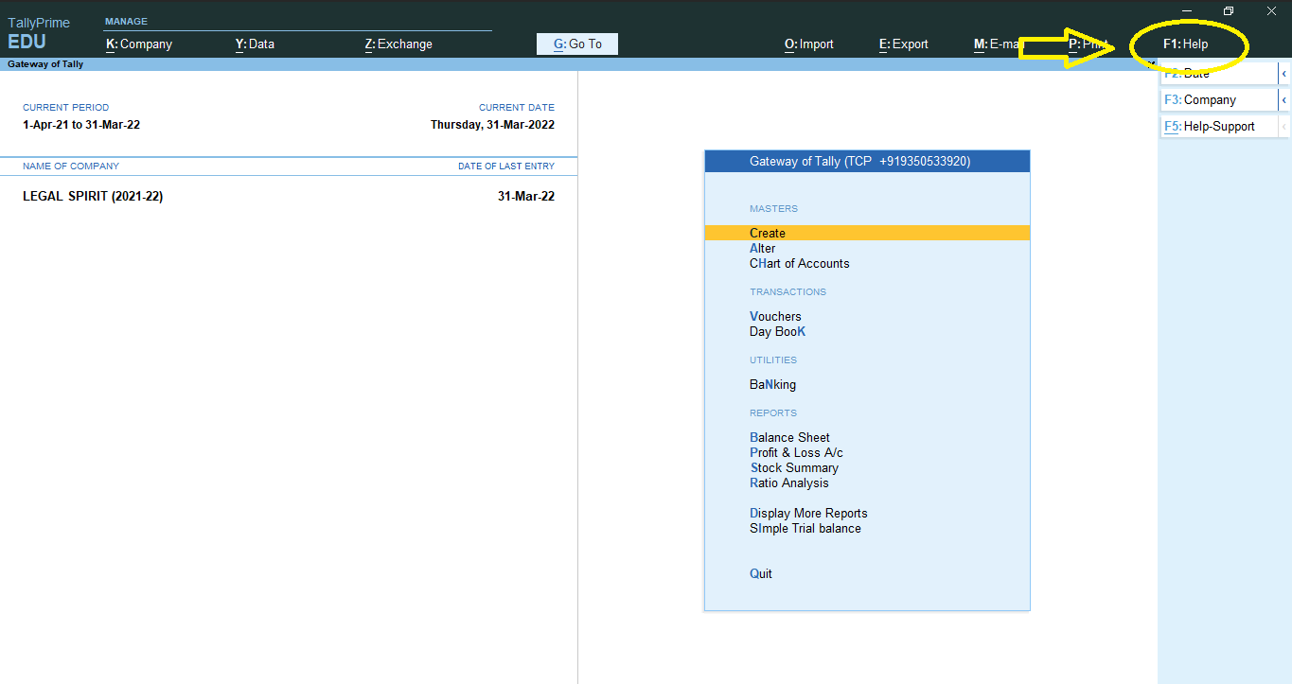This screenshot has height=684, width=1292.
Task: Select Create under Masters
Action: tap(867, 233)
